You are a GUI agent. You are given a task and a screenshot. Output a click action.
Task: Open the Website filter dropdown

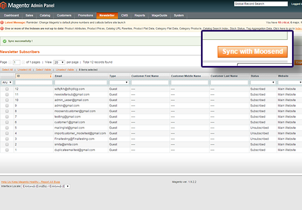(x=290, y=83)
